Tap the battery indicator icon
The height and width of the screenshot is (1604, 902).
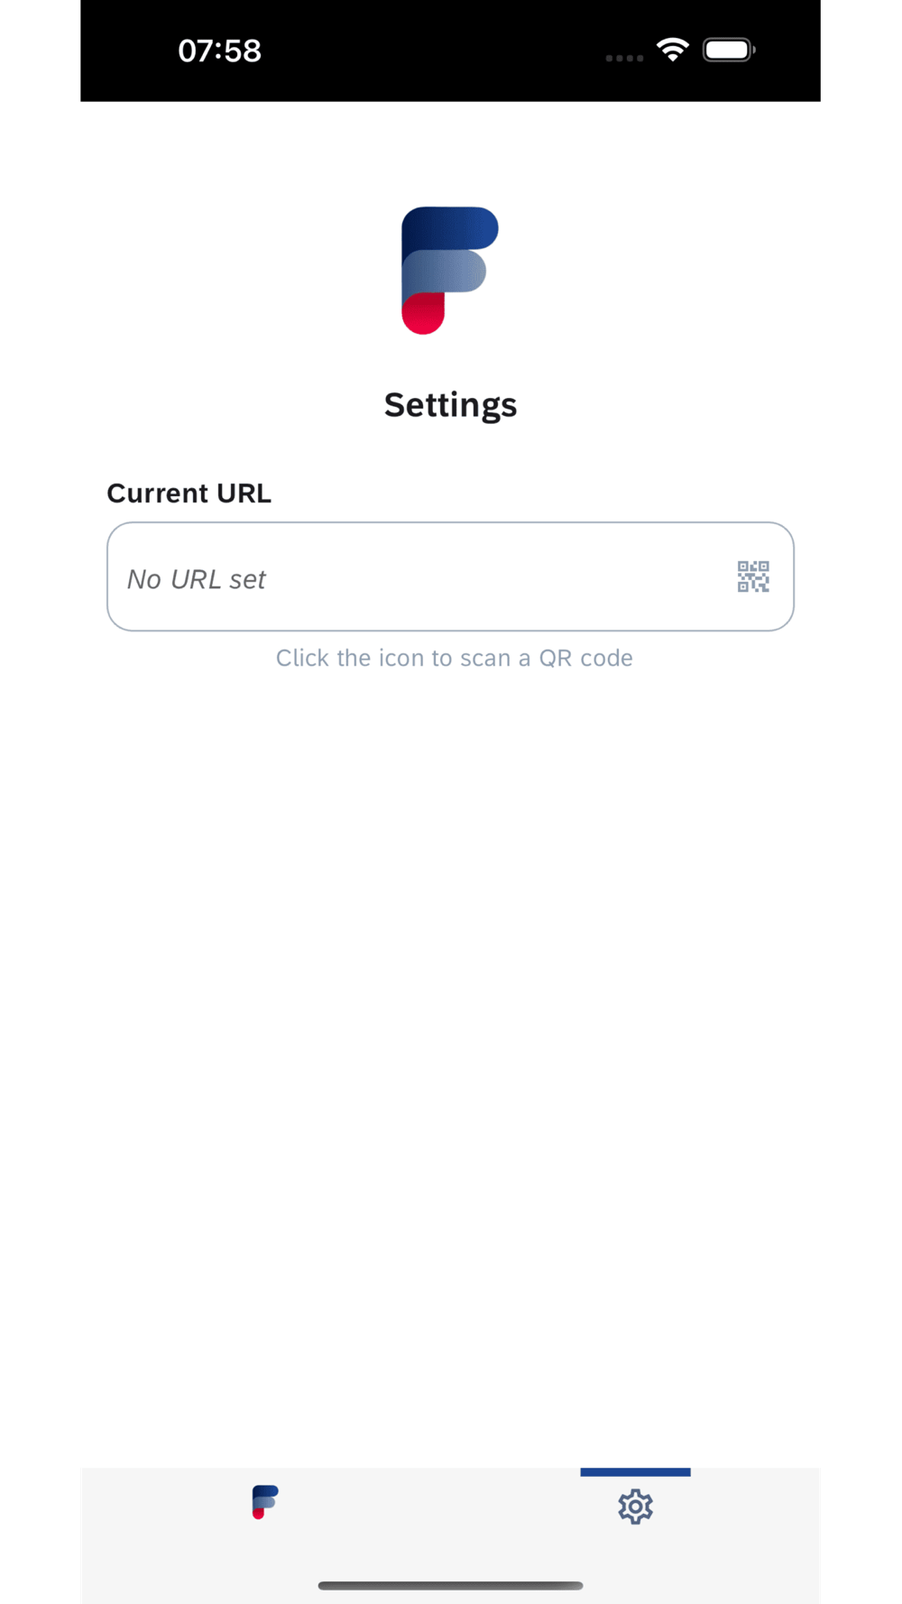coord(729,50)
